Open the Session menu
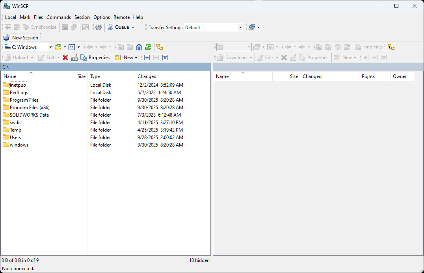 pos(82,17)
